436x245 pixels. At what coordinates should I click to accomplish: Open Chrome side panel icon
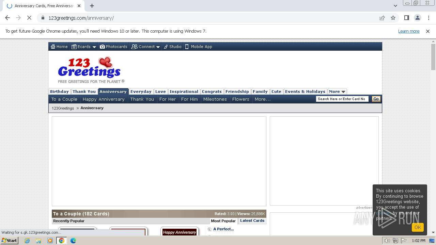point(406,18)
